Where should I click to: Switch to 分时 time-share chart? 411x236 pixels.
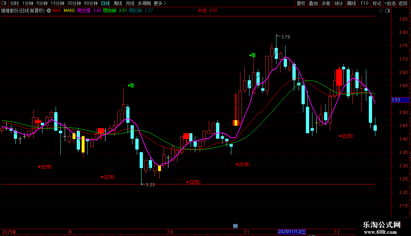click(x=15, y=3)
